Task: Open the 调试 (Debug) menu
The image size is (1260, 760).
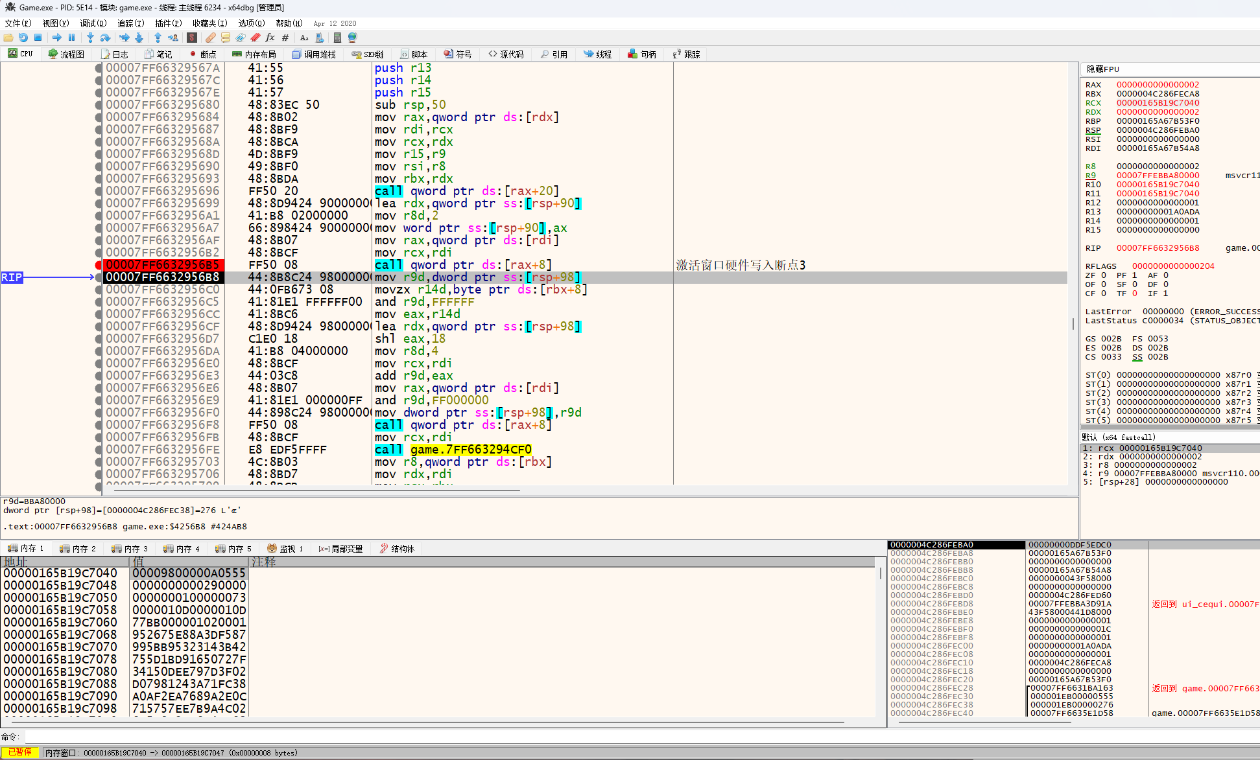Action: [93, 23]
